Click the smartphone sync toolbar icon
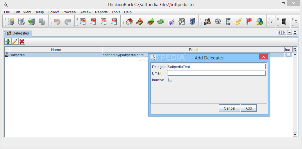The width and height of the screenshot is (302, 149). click(x=284, y=21)
